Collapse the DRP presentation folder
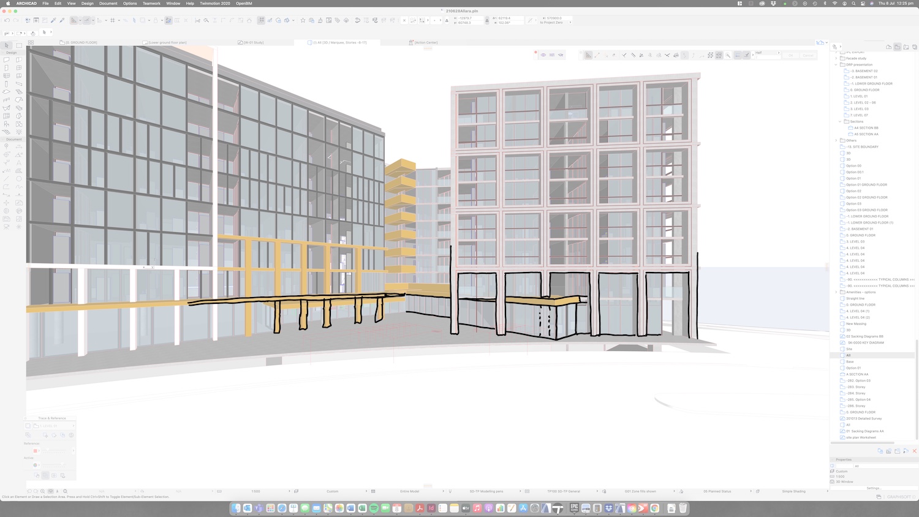The image size is (919, 517). [x=836, y=65]
